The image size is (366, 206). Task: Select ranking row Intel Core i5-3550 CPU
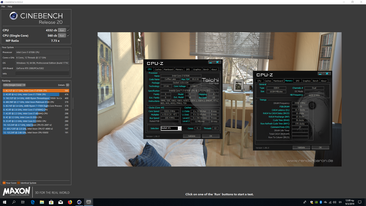(x=36, y=117)
